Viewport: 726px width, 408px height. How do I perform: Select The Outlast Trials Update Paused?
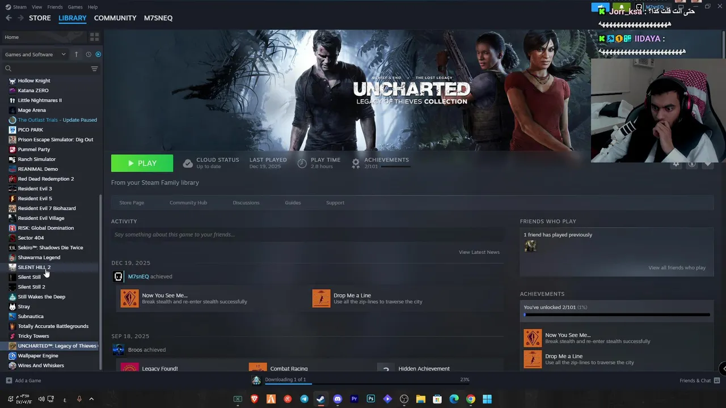57,120
